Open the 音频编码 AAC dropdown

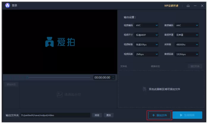pyautogui.click(x=187, y=25)
